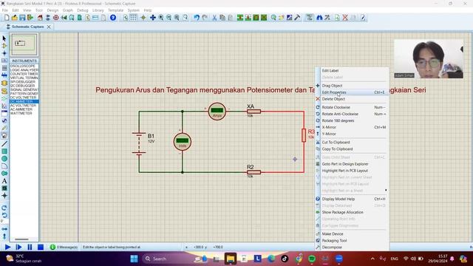This screenshot has width=473, height=266.
Task: Click the New Project toolbar icon
Action: tap(7, 18)
